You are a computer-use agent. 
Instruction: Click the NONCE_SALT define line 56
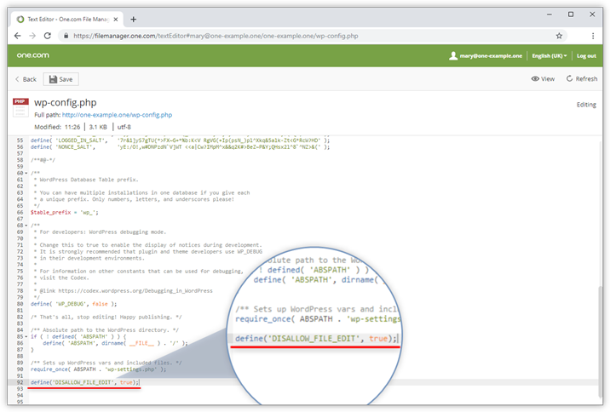point(180,147)
